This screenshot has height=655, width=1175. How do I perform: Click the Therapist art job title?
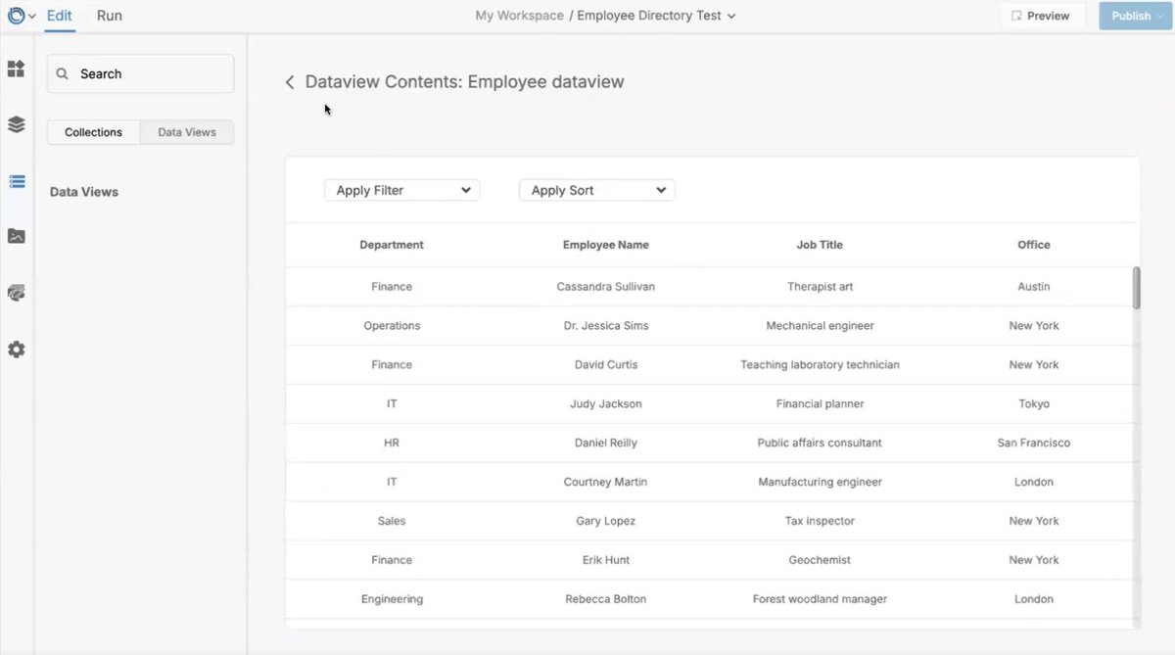tap(820, 287)
